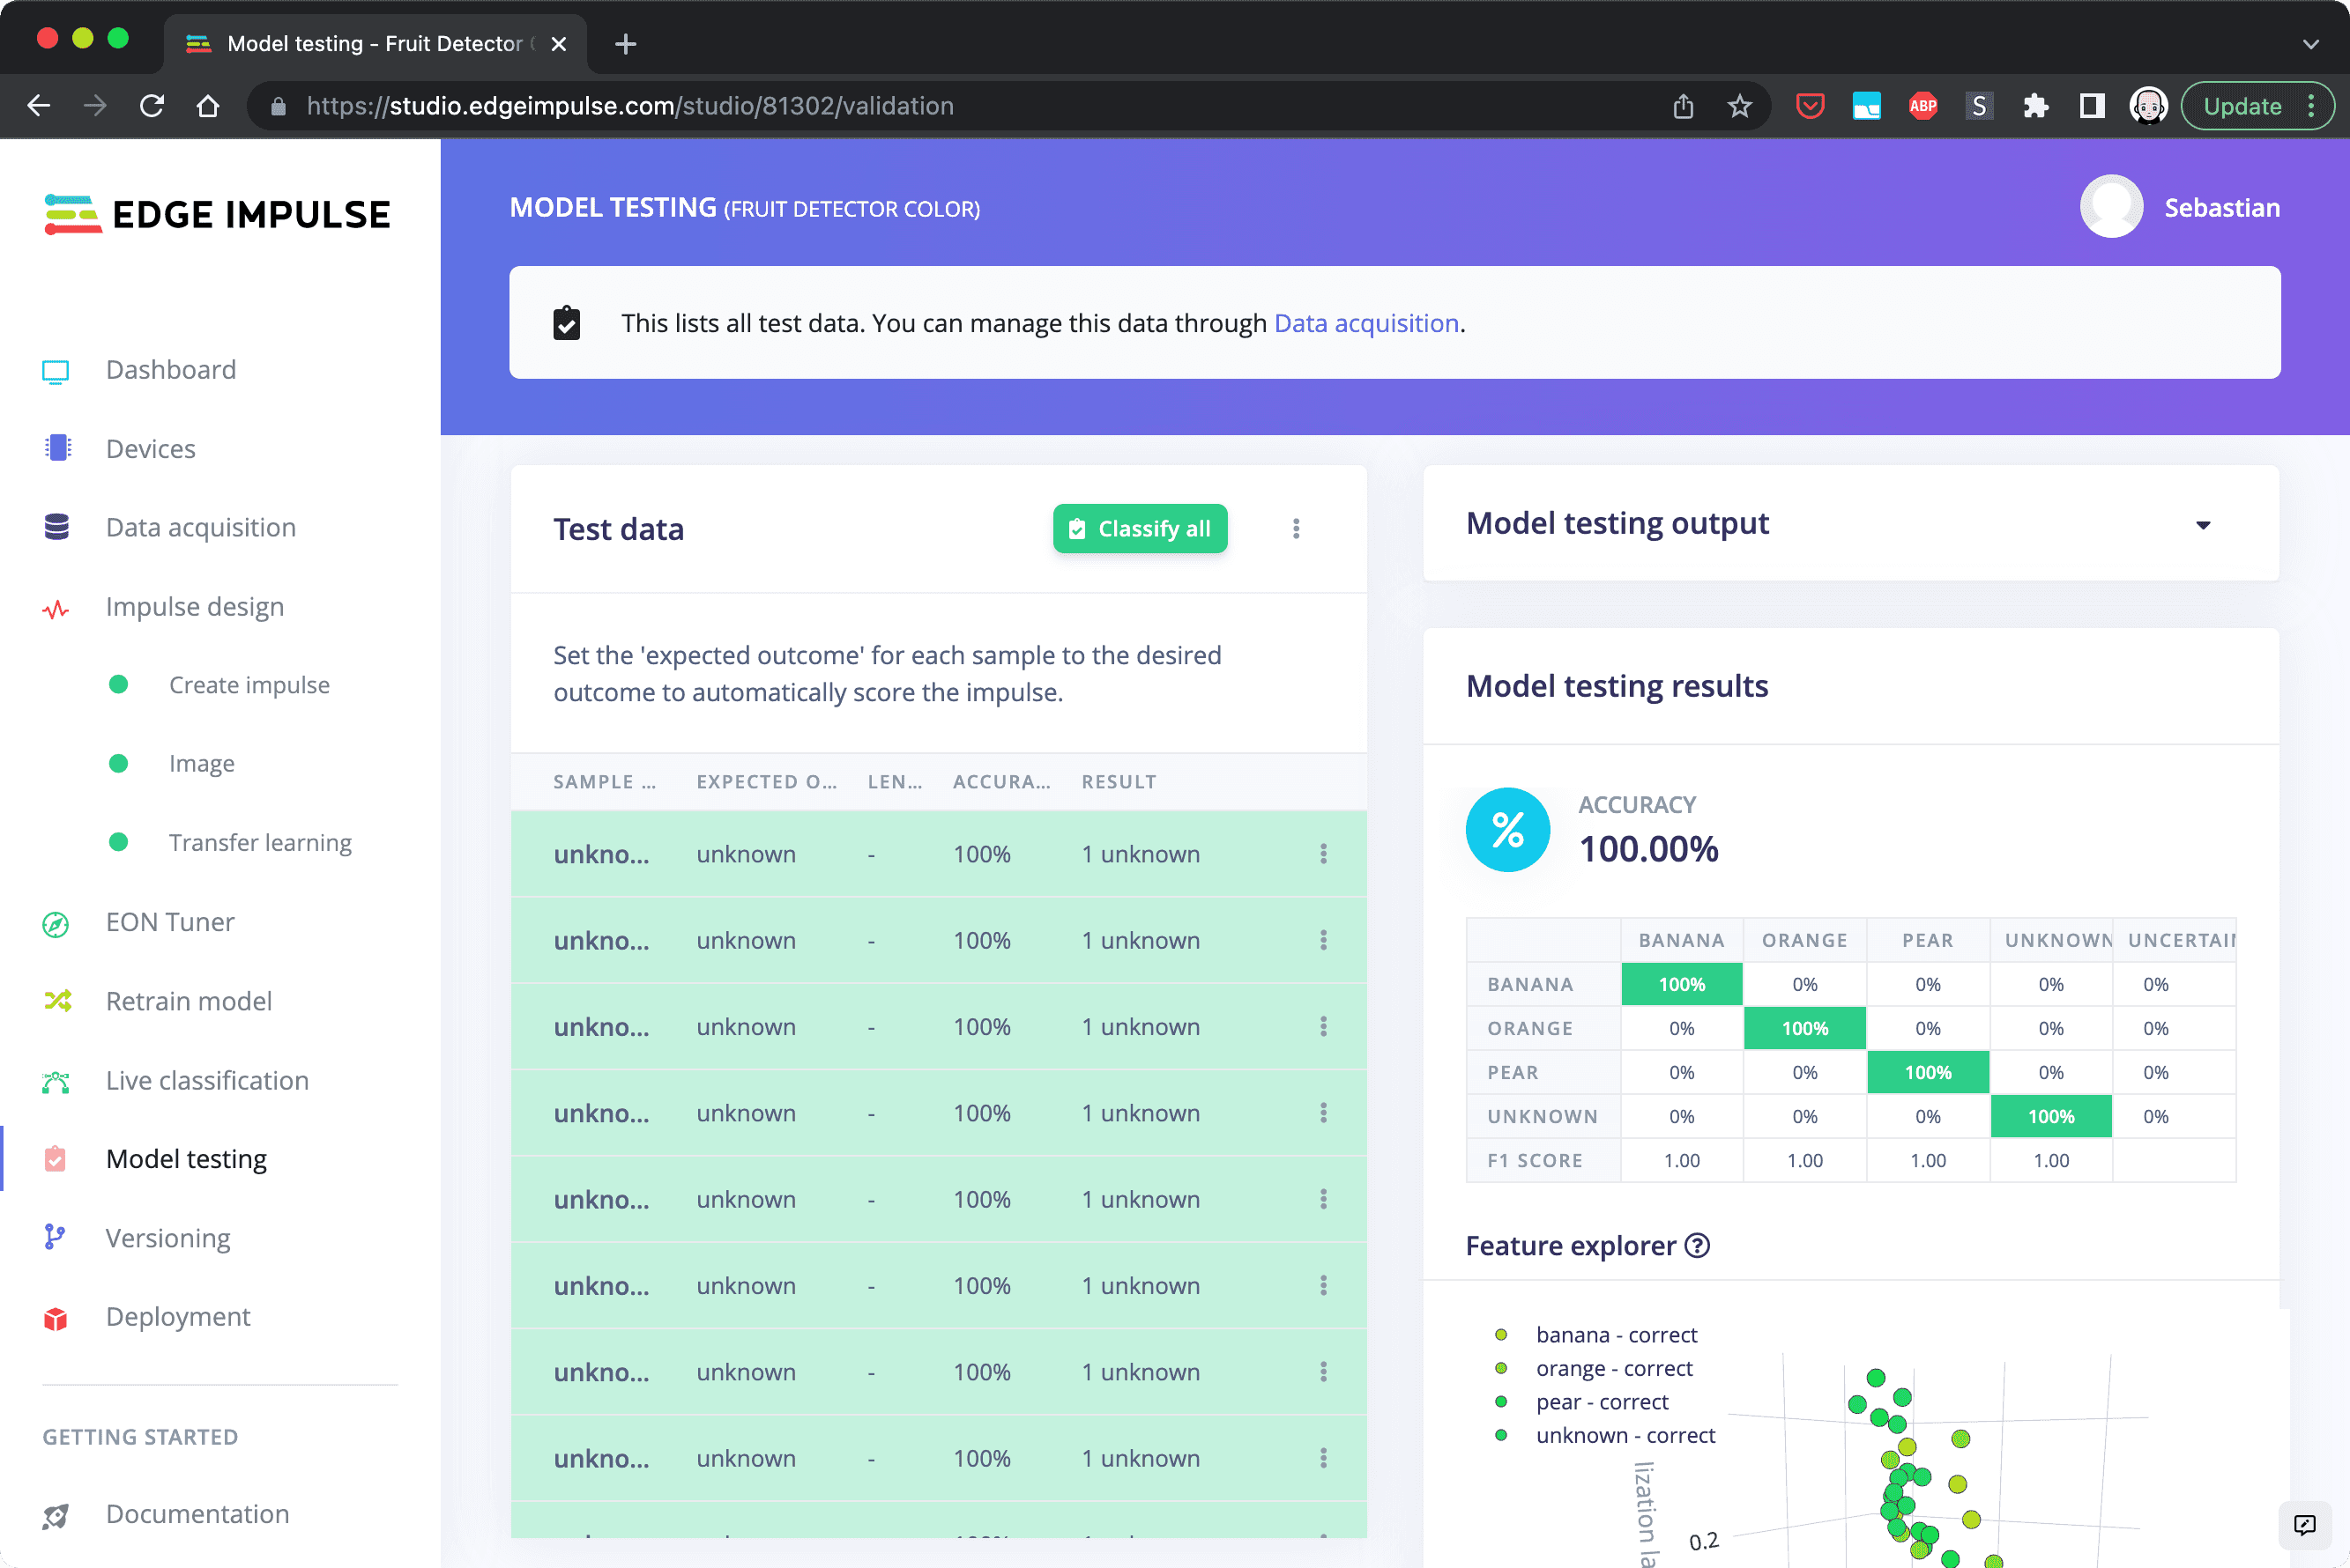Click the Deployment box icon
2350x1568 pixels.
click(56, 1318)
